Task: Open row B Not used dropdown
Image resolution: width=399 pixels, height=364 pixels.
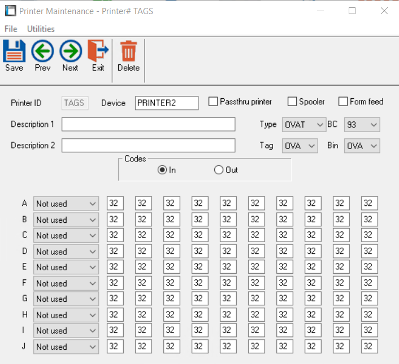Action: tap(66, 220)
